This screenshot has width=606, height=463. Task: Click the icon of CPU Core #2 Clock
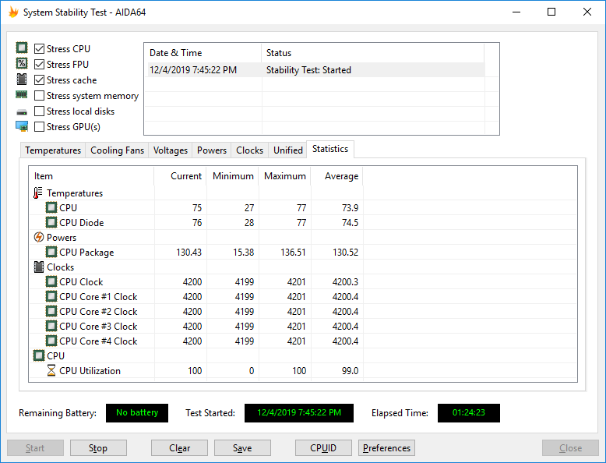click(x=51, y=311)
